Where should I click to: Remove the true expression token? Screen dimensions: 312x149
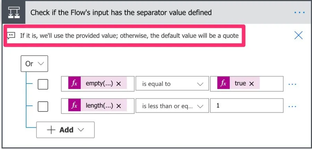(252, 84)
